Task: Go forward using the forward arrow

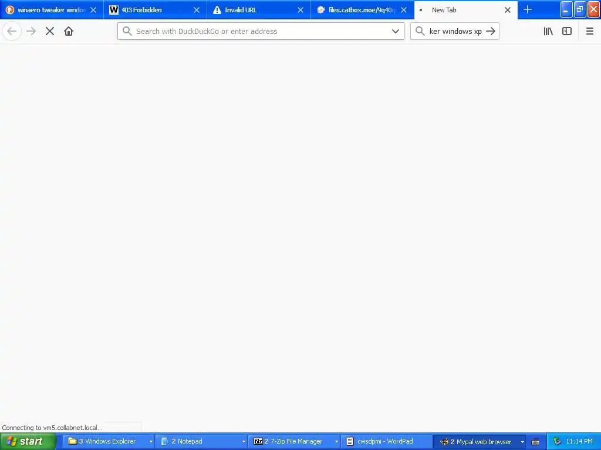Action: point(31,32)
